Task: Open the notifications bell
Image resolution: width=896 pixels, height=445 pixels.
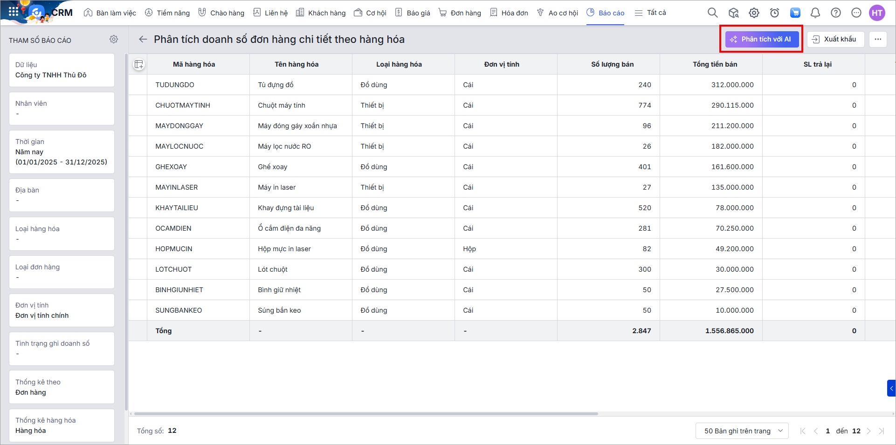Action: (x=815, y=13)
